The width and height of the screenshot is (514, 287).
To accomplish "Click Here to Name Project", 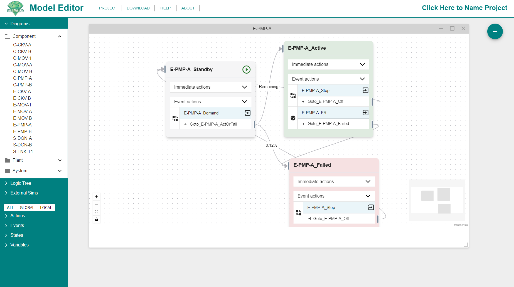I will [x=464, y=8].
